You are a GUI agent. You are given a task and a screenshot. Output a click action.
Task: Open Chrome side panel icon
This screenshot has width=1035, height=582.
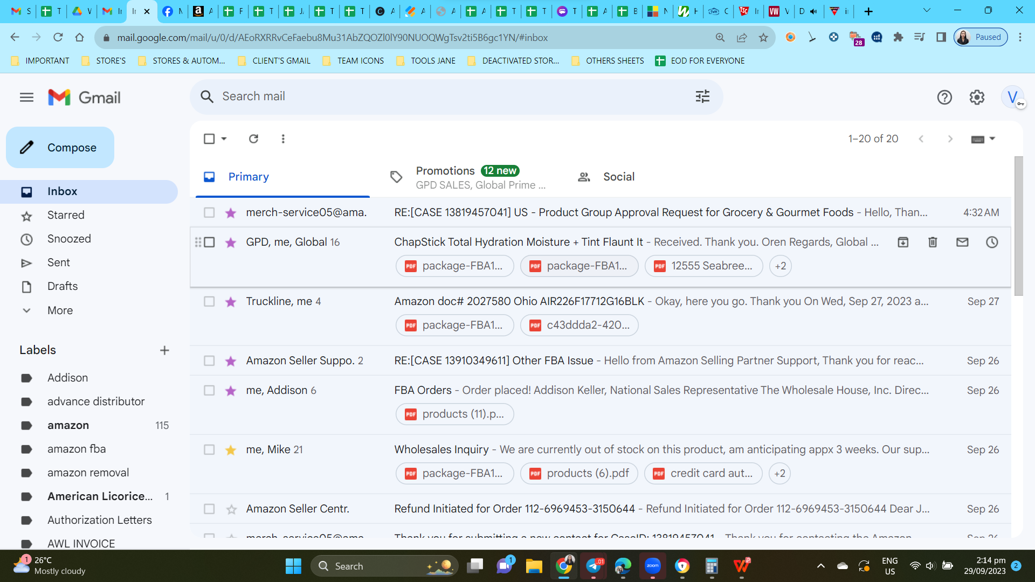point(941,37)
